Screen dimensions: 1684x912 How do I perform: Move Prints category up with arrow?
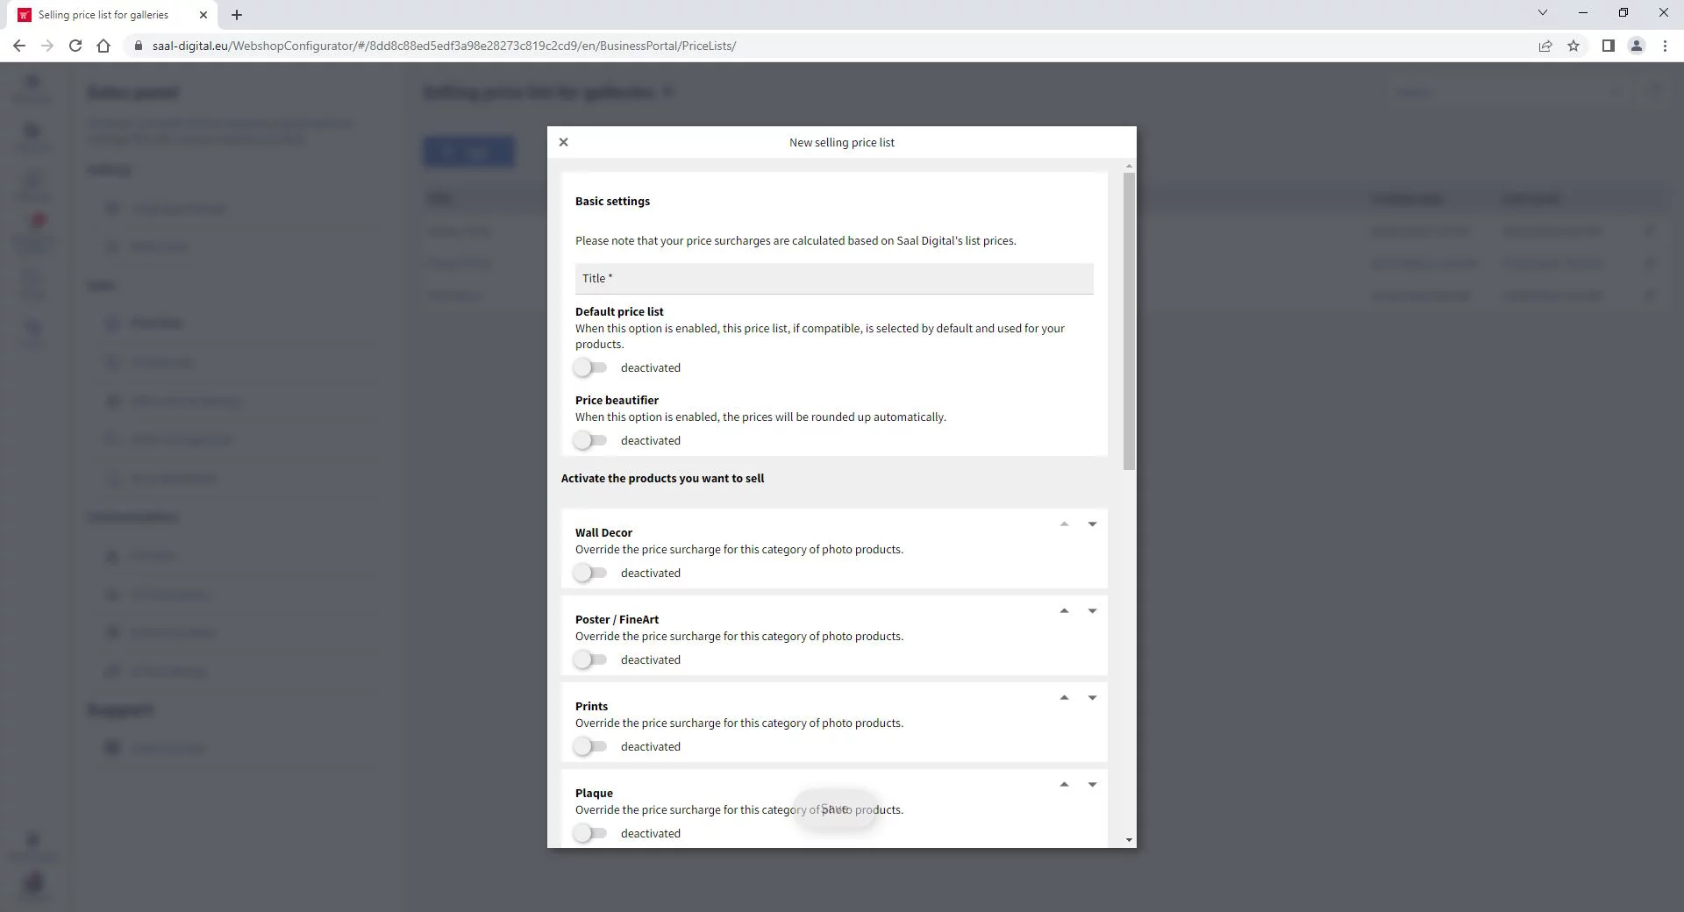1064,698
